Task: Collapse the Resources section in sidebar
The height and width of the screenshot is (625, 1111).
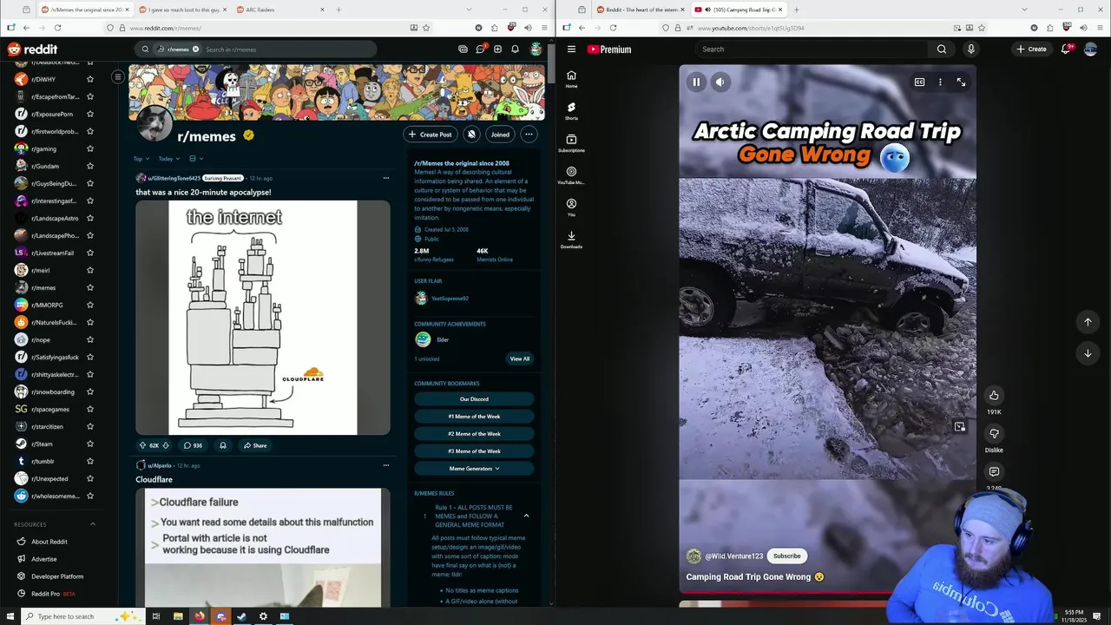Action: [x=93, y=524]
